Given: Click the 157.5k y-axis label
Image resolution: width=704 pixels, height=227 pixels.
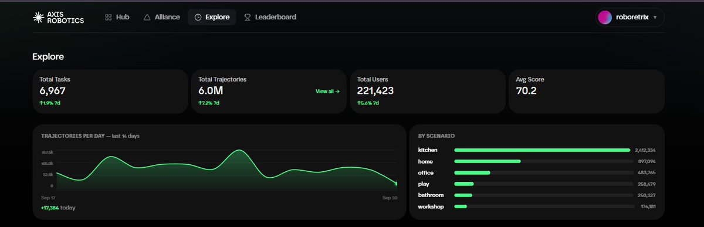Looking at the screenshot, I should pyautogui.click(x=47, y=152).
